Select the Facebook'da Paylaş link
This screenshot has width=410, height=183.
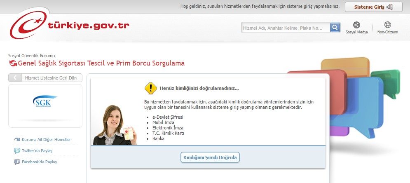click(39, 162)
